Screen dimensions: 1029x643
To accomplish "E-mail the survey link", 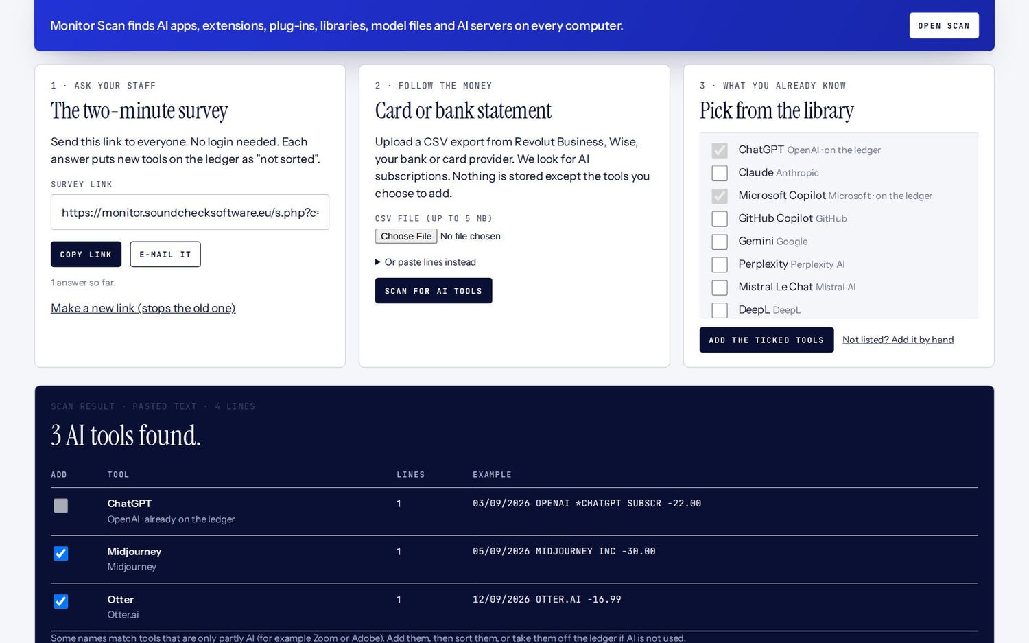I will pos(165,254).
